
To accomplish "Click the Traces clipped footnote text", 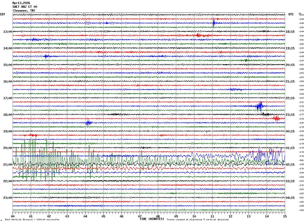I will [x=198, y=219].
